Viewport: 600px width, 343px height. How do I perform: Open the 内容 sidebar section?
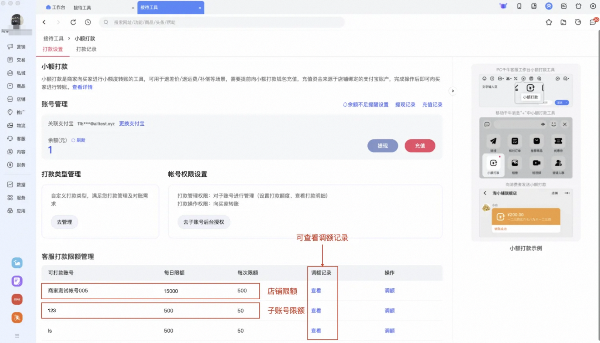[17, 152]
